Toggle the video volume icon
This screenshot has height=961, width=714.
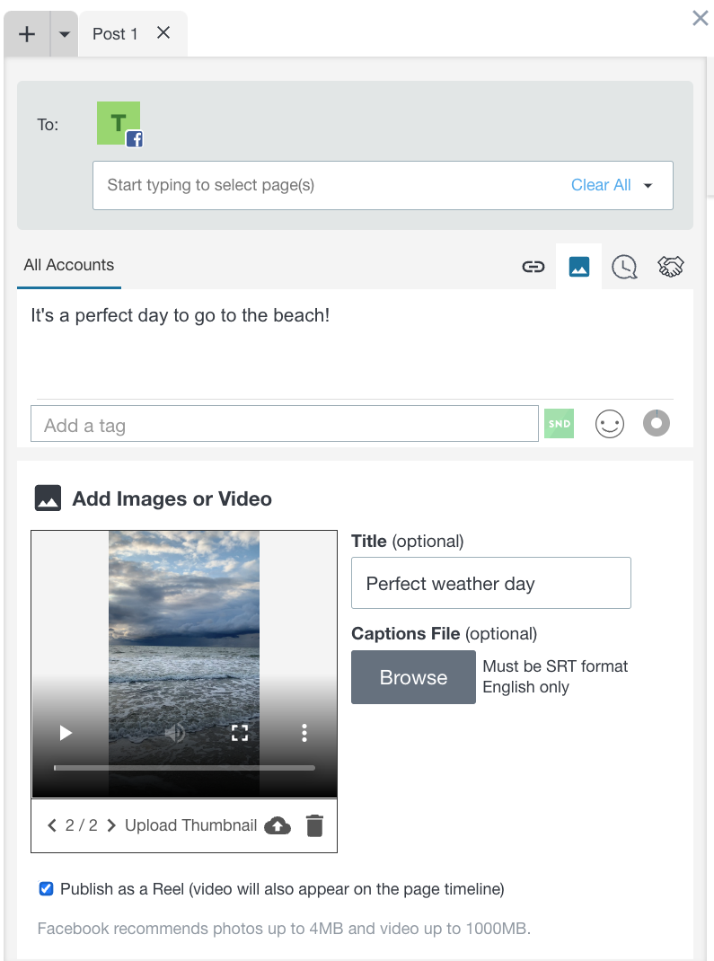[x=174, y=732]
